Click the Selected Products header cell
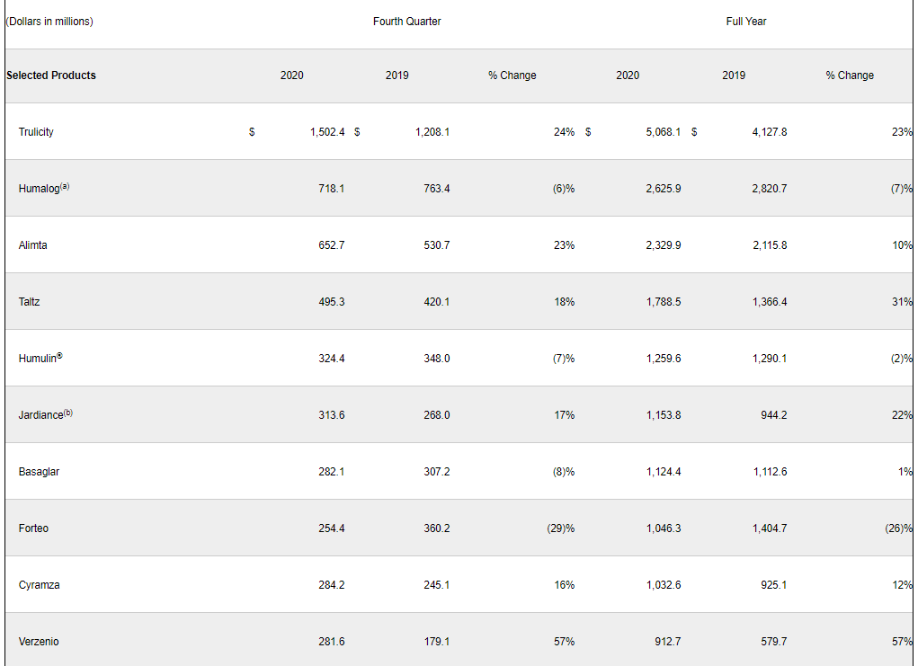 click(x=50, y=75)
